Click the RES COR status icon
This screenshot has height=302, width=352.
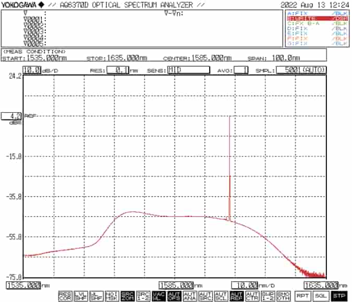click(65, 296)
